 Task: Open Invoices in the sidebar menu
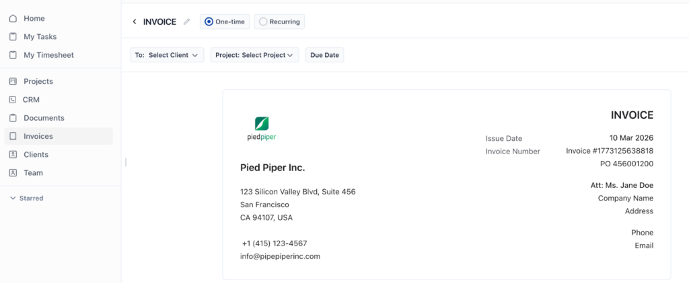pyautogui.click(x=38, y=136)
